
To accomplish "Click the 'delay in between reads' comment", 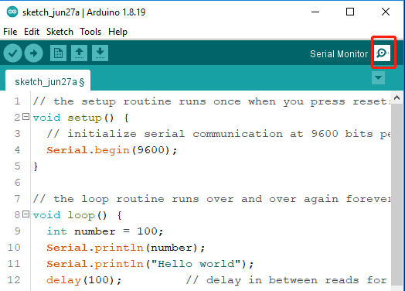I will tap(286, 280).
